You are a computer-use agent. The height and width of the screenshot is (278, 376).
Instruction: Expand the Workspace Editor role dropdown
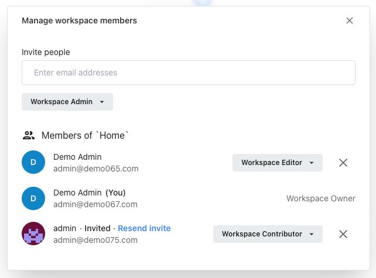277,163
